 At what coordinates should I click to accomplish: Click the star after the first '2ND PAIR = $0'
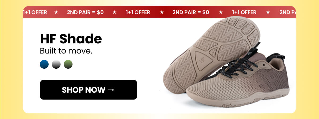[x=114, y=12]
